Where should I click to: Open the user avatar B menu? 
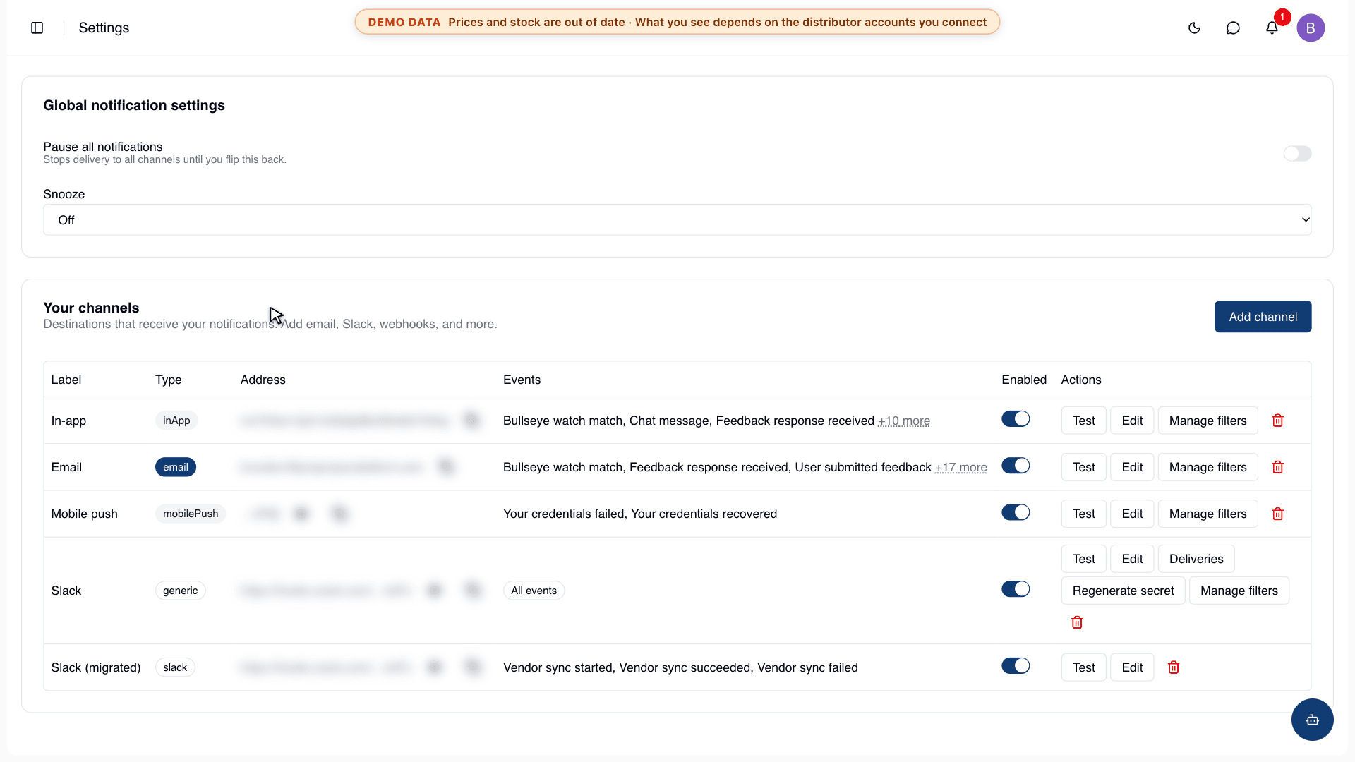[x=1311, y=28]
